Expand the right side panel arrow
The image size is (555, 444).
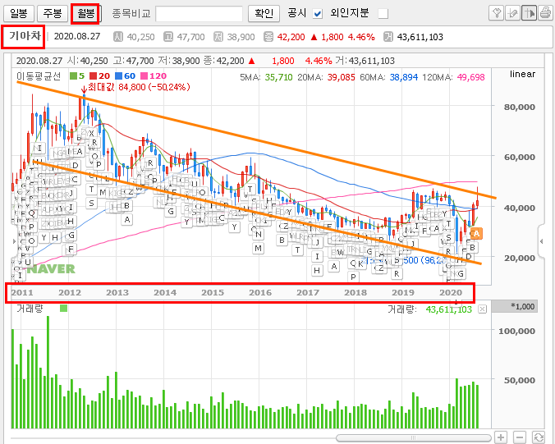point(542,241)
